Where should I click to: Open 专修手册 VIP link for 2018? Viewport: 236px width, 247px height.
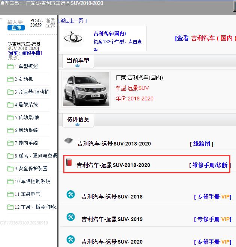[213, 197]
